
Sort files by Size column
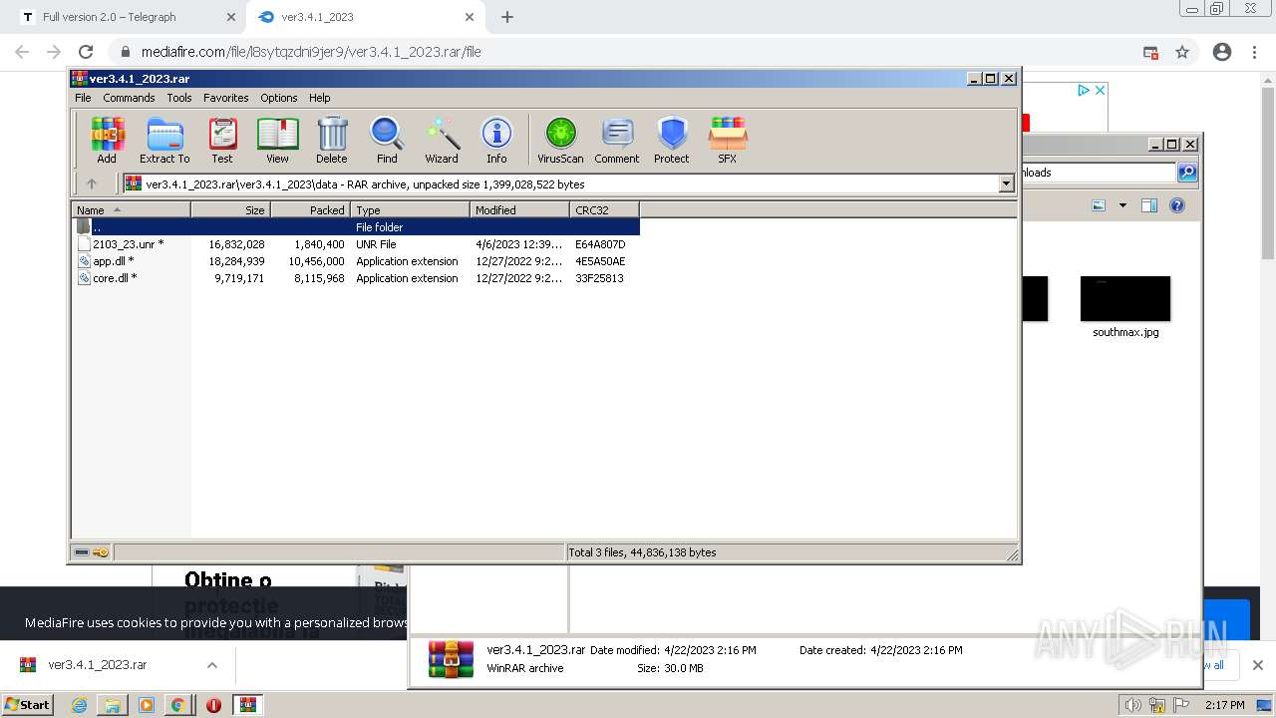(230, 209)
